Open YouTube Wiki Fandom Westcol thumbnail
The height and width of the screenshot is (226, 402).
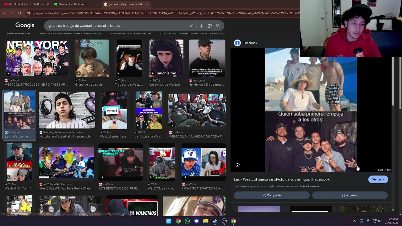[x=66, y=162]
